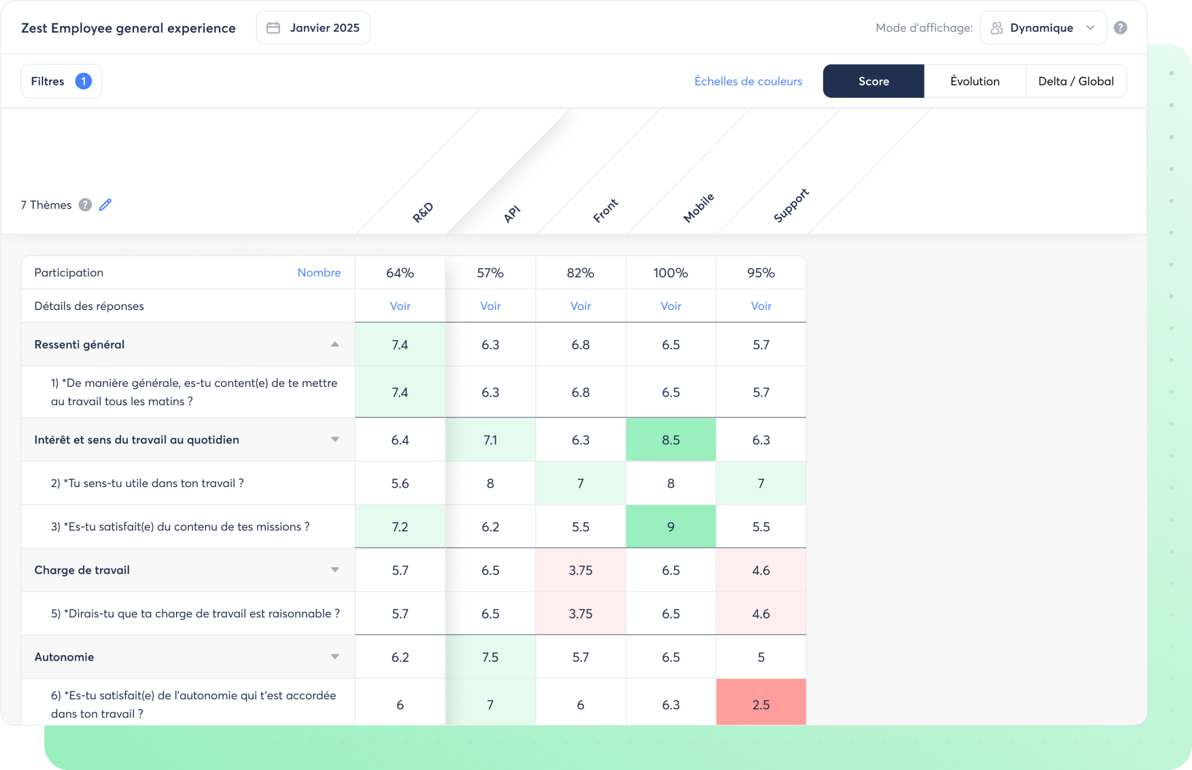Collapse the Ressenti général theme

pos(335,344)
